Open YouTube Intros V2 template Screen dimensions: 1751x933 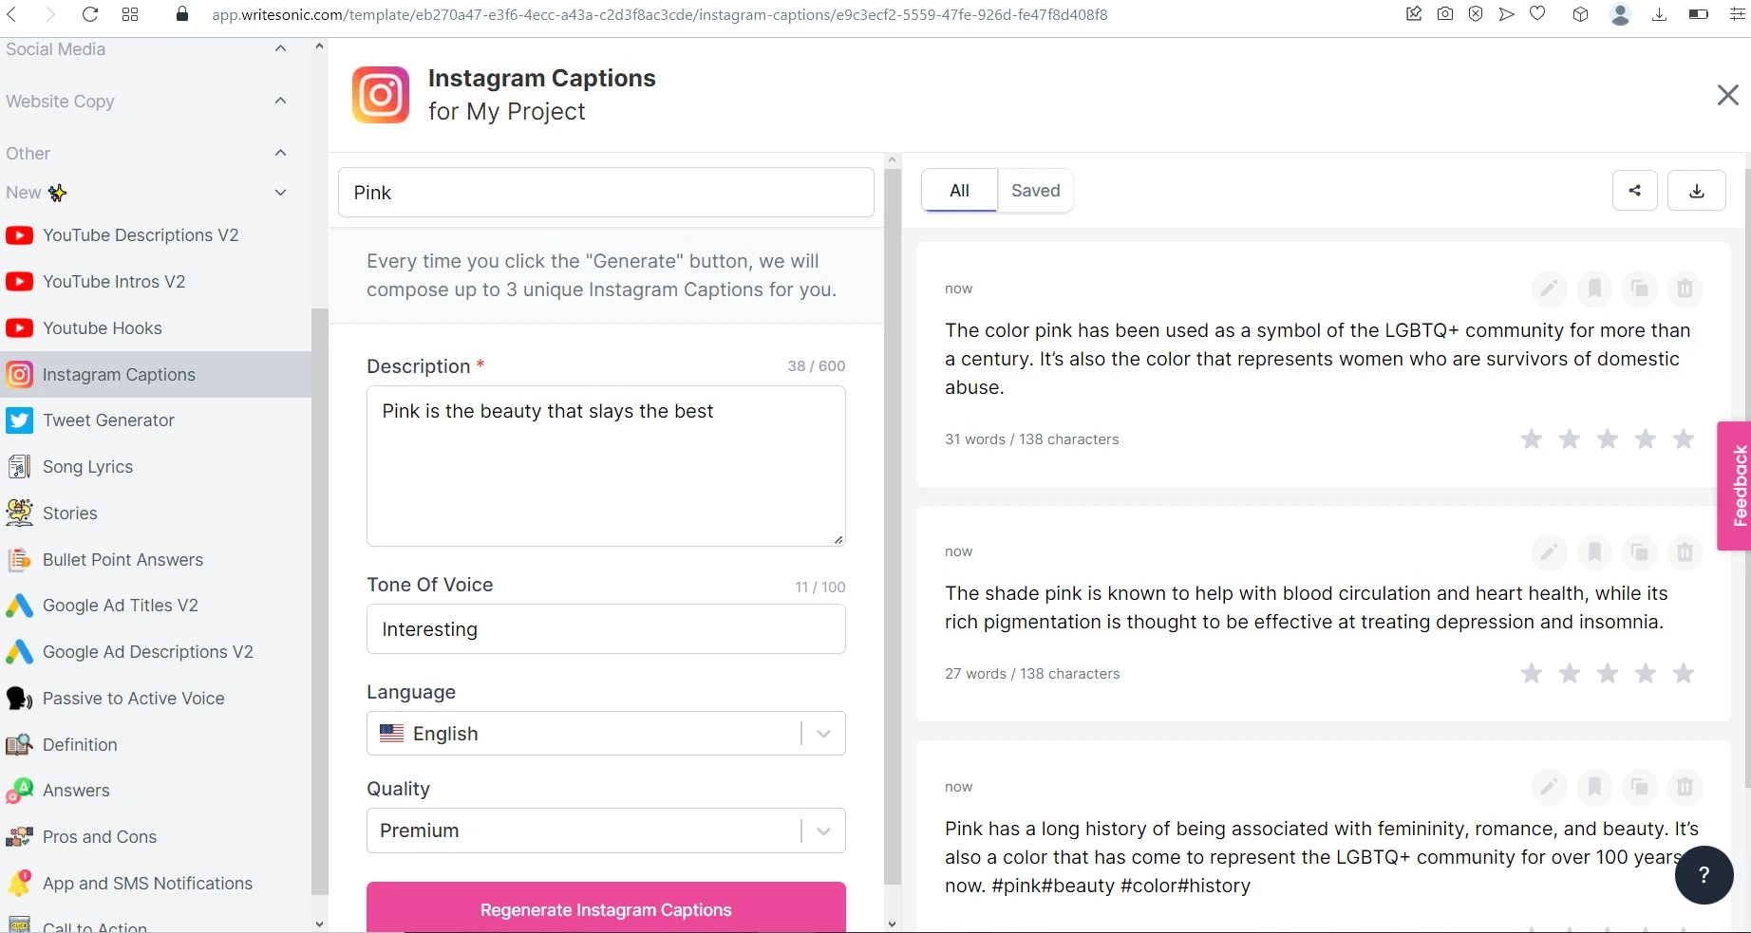[x=156, y=282]
